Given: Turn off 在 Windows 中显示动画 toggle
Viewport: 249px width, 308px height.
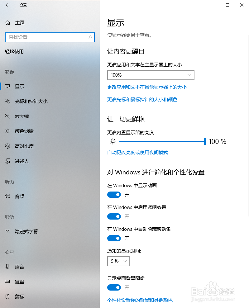Looking at the screenshot, I should click(x=114, y=195).
